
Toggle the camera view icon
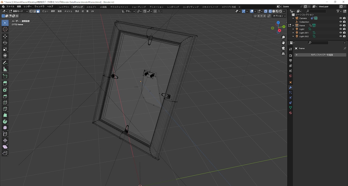pos(283,48)
